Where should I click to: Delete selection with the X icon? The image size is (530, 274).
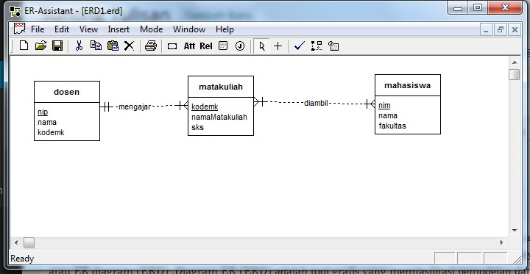pyautogui.click(x=129, y=46)
